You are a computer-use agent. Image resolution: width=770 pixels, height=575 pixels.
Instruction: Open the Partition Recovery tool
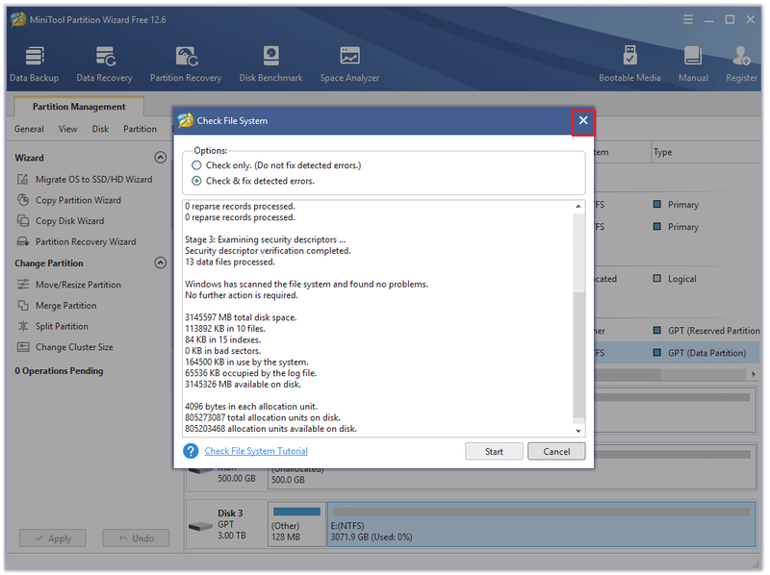[x=186, y=64]
